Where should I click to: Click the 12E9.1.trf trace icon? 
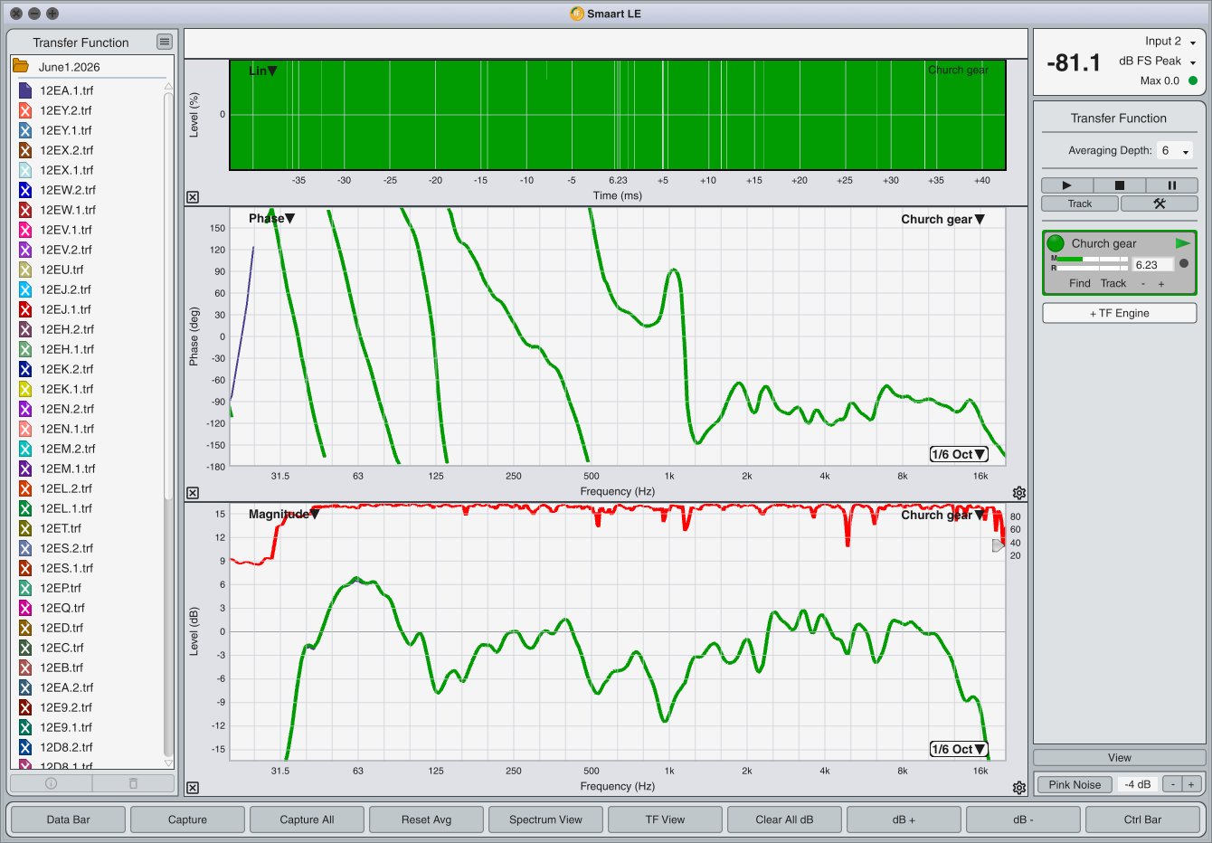click(25, 727)
